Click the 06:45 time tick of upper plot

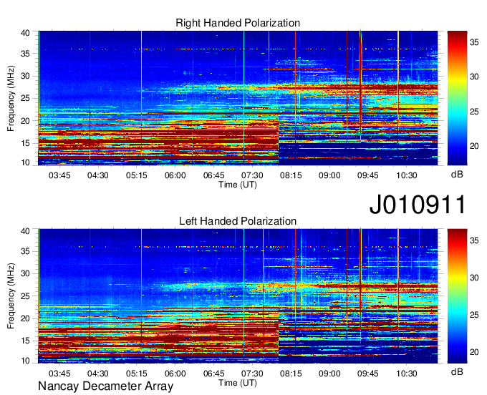coord(213,175)
